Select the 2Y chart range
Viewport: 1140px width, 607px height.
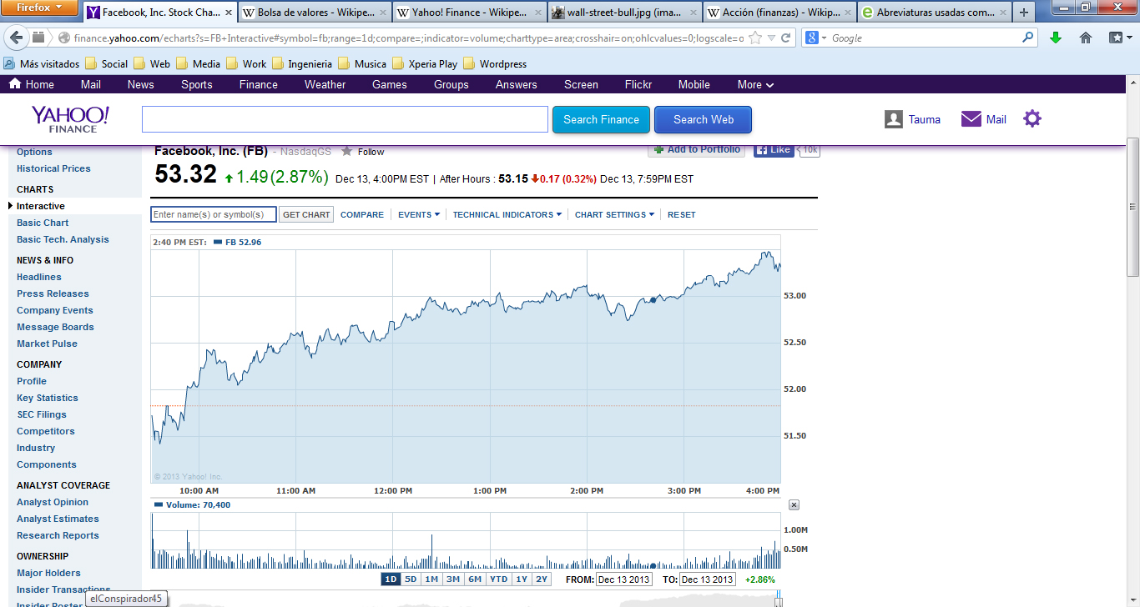pos(542,579)
